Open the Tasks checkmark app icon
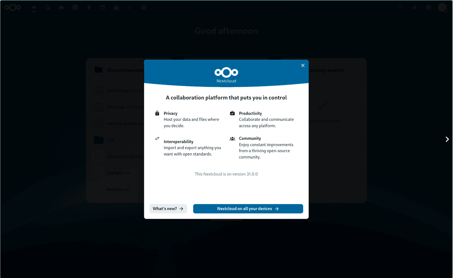The height and width of the screenshot is (278, 453). click(130, 8)
